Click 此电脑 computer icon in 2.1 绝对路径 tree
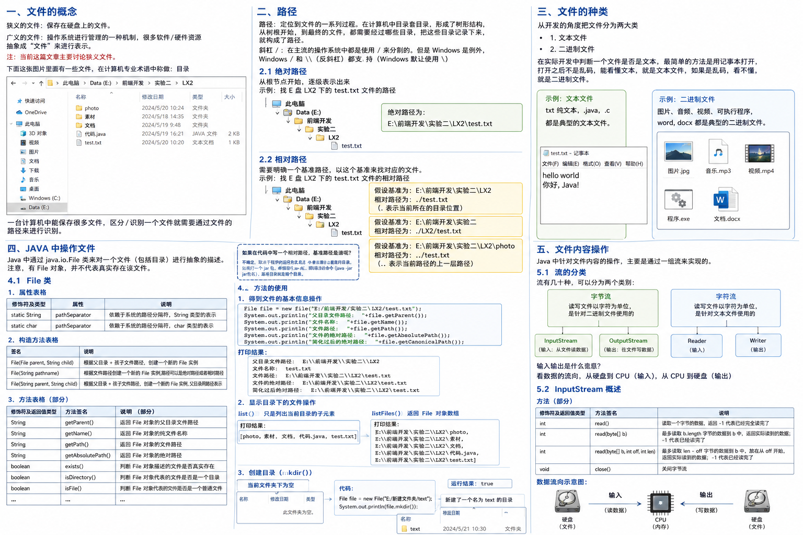This screenshot has height=535, width=803. pyautogui.click(x=277, y=103)
